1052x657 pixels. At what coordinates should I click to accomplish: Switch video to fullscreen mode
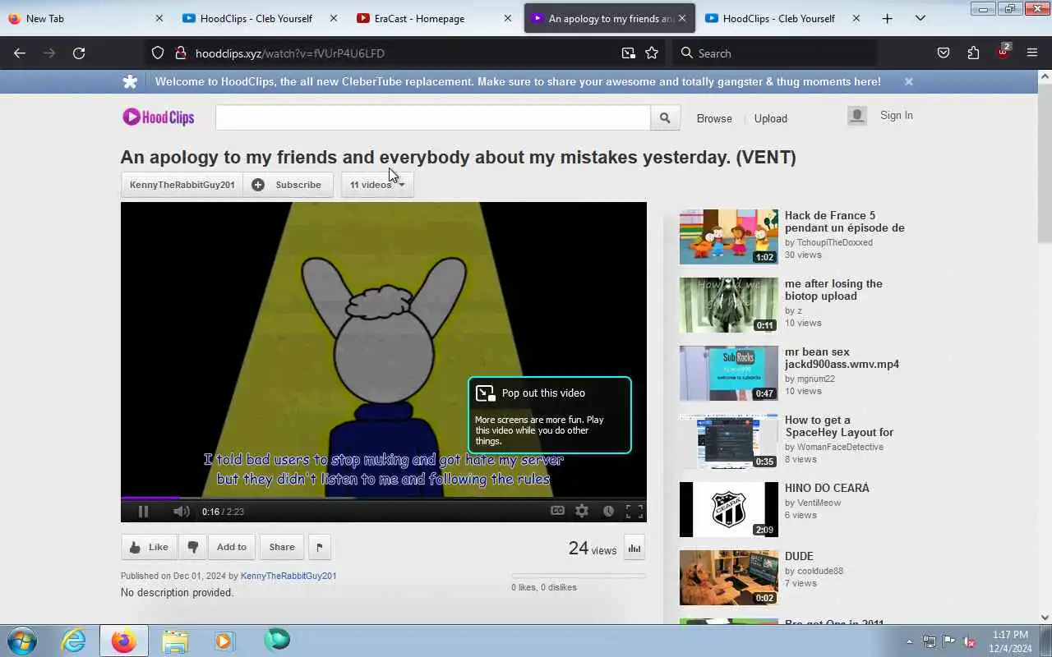[x=634, y=511]
